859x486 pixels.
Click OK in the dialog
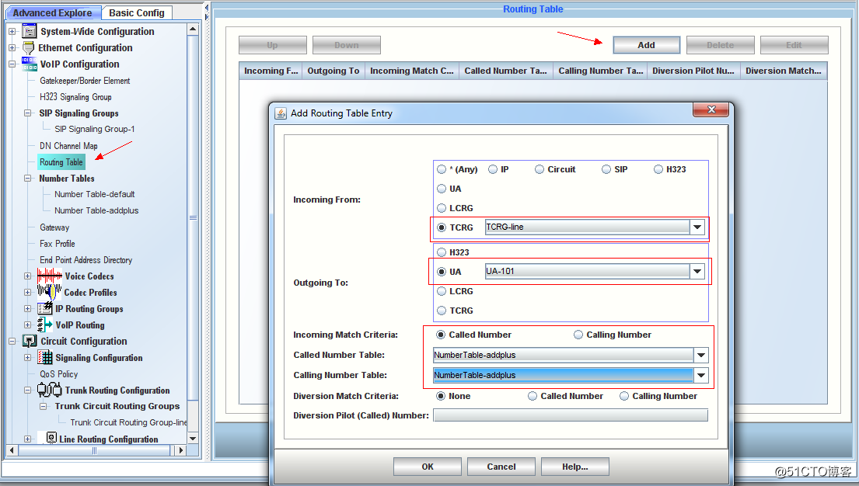tap(428, 467)
